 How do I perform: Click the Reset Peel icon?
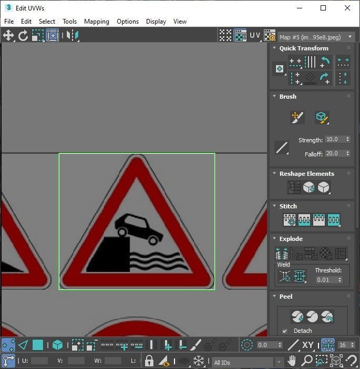coord(327,317)
